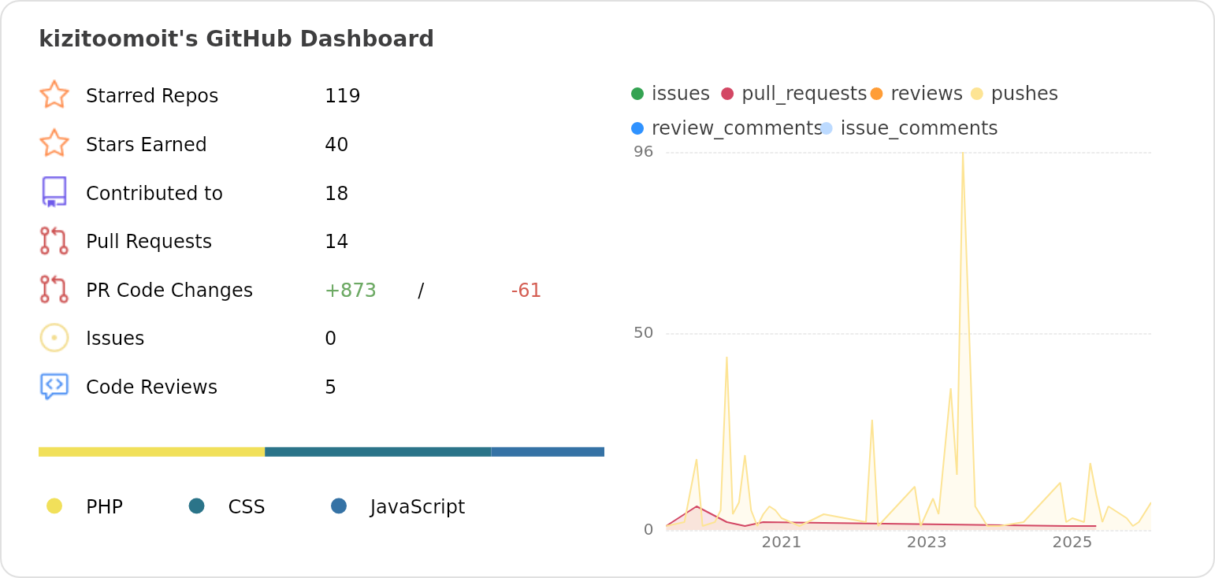Select the Stars Earned star icon
Screen dimensions: 1215x578
[55, 143]
